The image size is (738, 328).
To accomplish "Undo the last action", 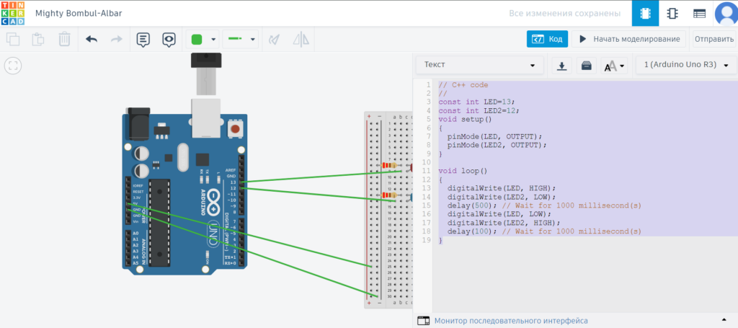I will 92,39.
